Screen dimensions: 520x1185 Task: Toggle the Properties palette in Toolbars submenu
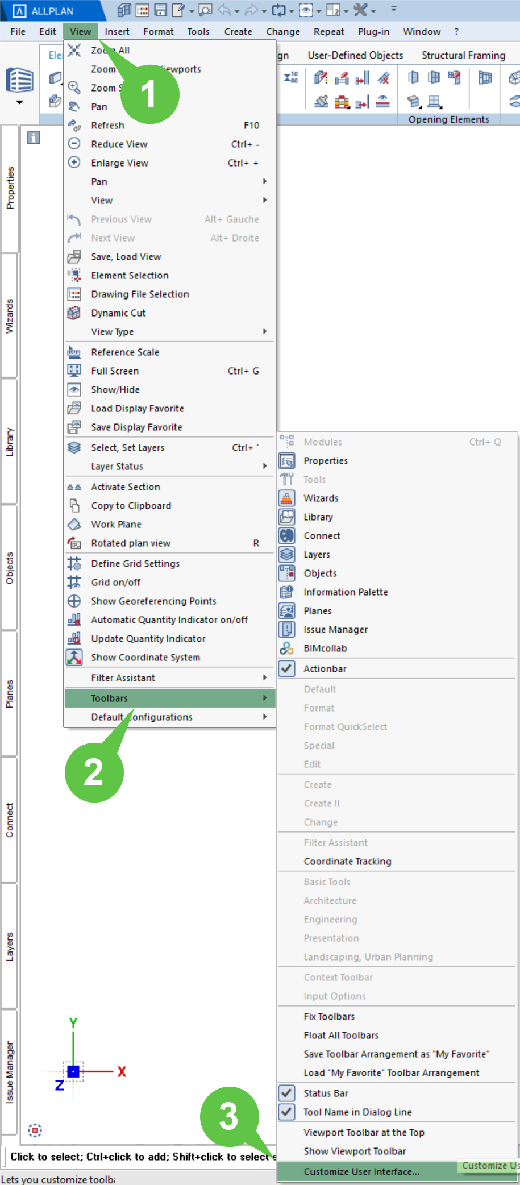[397, 460]
